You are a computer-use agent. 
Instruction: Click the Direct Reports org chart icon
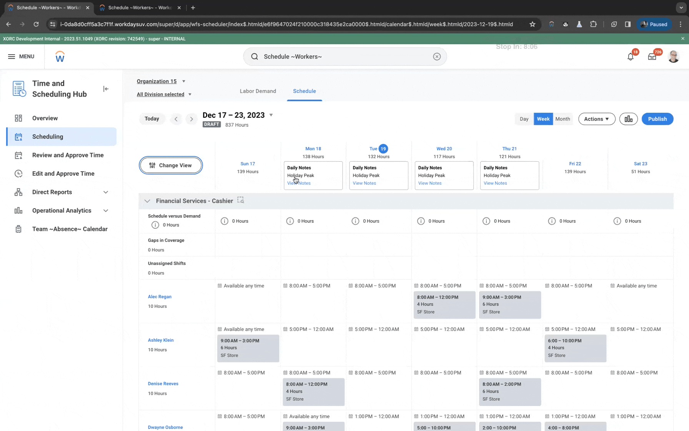pyautogui.click(x=18, y=192)
